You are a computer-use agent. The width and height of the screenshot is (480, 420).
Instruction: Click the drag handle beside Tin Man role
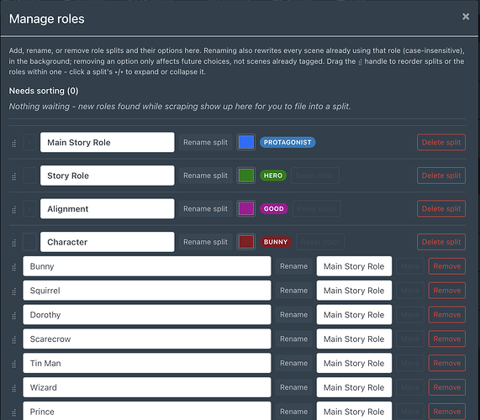(x=13, y=365)
